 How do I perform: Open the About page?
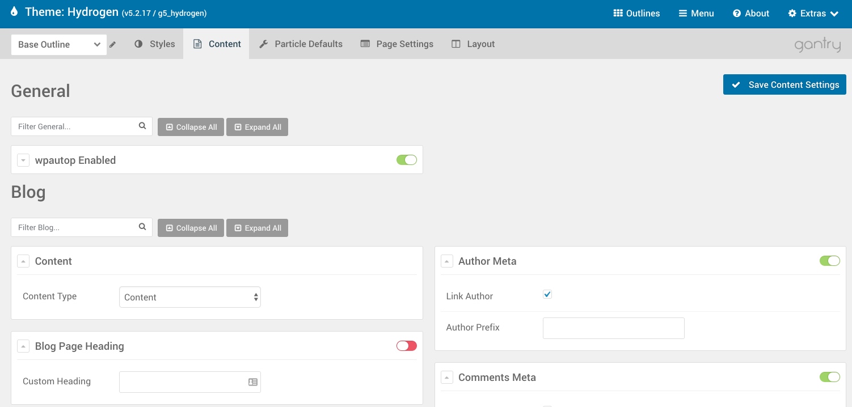click(x=750, y=14)
